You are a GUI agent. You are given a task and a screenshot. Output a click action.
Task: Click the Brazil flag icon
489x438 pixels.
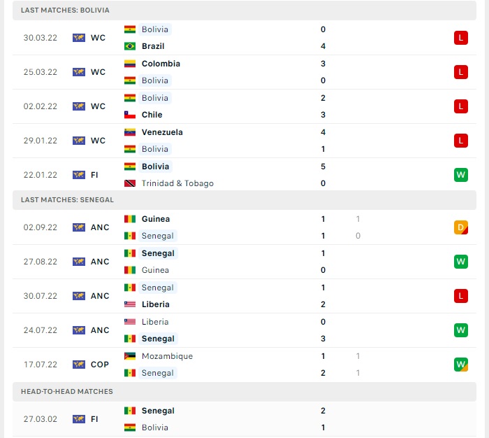[130, 46]
